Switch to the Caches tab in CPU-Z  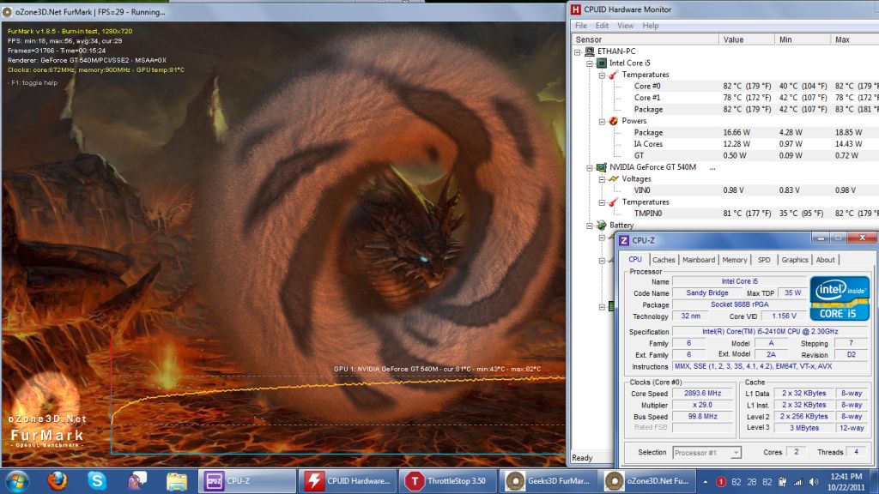click(664, 260)
